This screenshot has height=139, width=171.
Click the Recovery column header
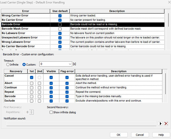click(16, 71)
